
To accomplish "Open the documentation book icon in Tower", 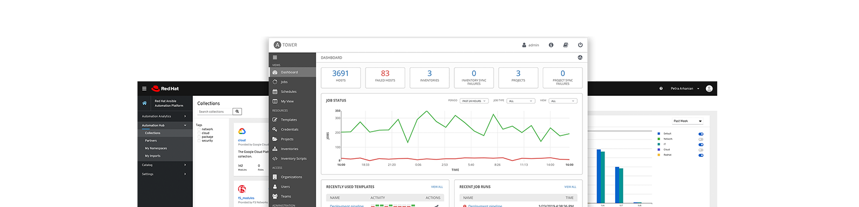I will (565, 45).
